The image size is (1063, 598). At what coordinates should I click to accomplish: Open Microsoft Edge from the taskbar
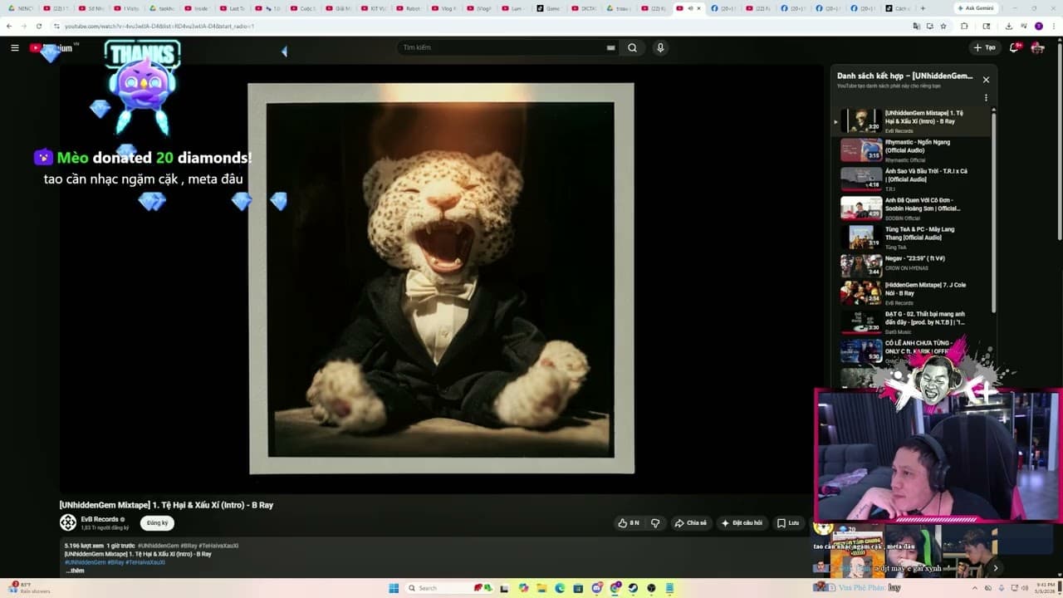coord(560,588)
